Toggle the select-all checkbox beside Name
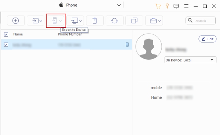 click(x=6, y=34)
